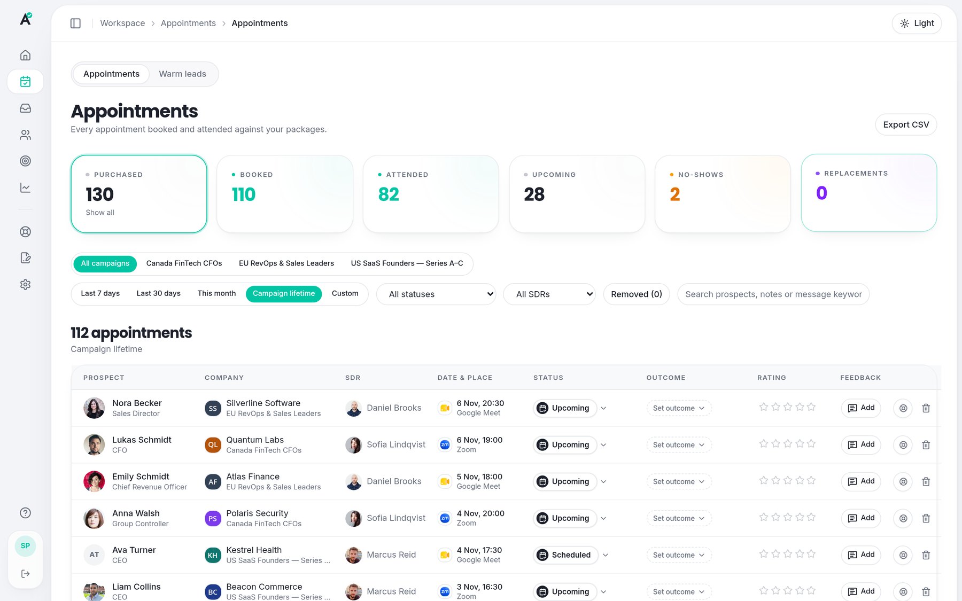The image size is (962, 601).
Task: Select the Last 30 days range
Action: pos(158,294)
